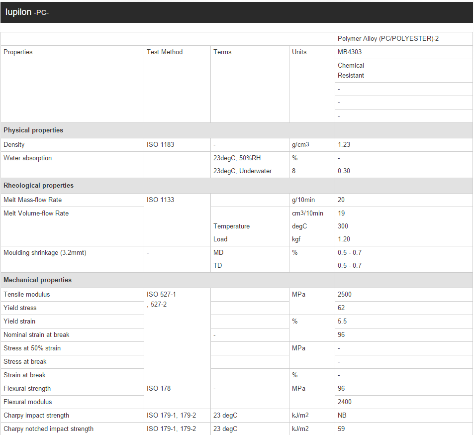Click the Iupilon -PC- title bar
474x435 pixels.
[x=27, y=12]
